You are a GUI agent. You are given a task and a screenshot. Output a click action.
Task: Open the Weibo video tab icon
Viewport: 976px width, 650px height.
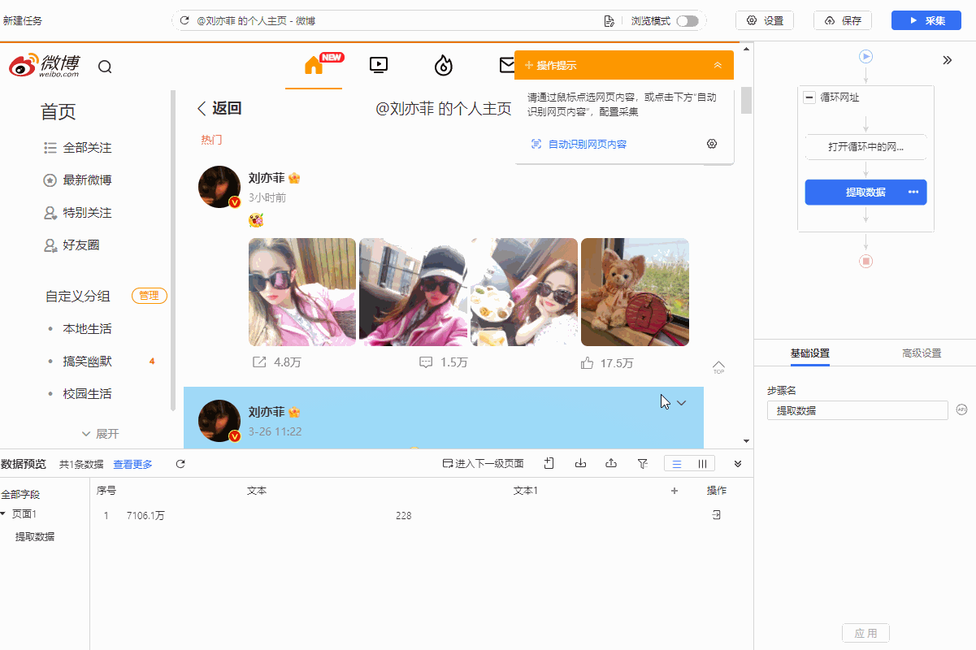point(379,65)
